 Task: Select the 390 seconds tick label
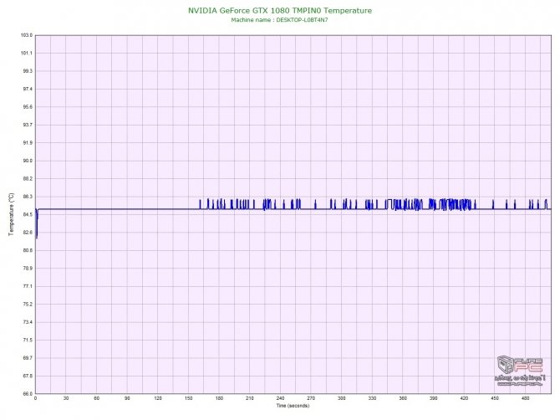(x=433, y=398)
